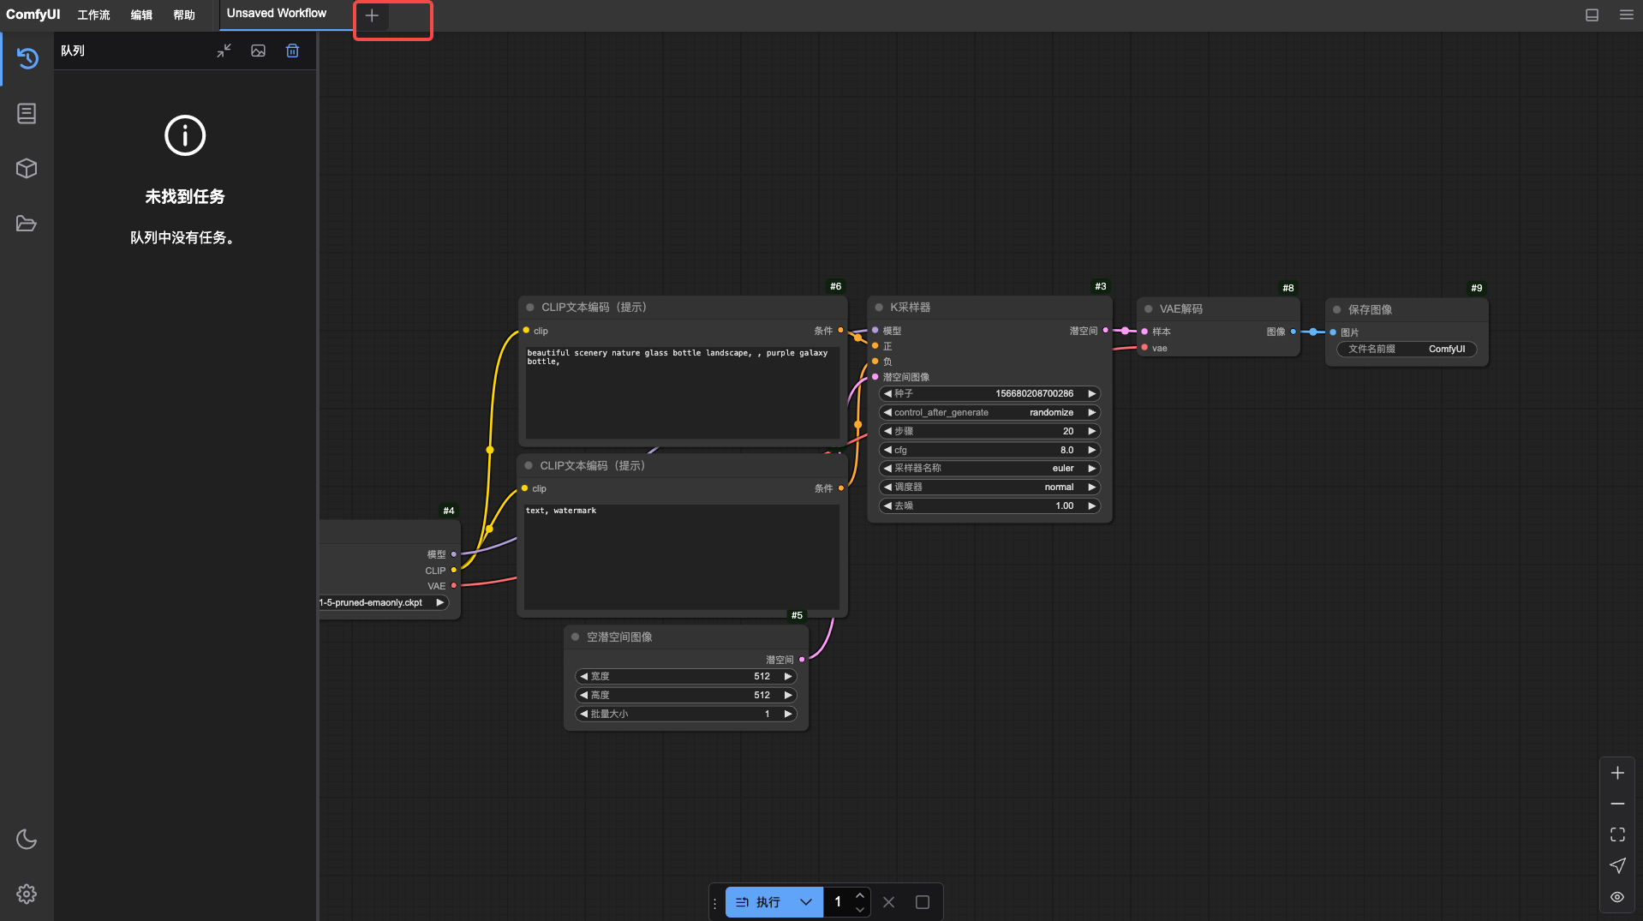Edit the 文件名前缀 ComfyUI field
The width and height of the screenshot is (1643, 921).
1407,350
